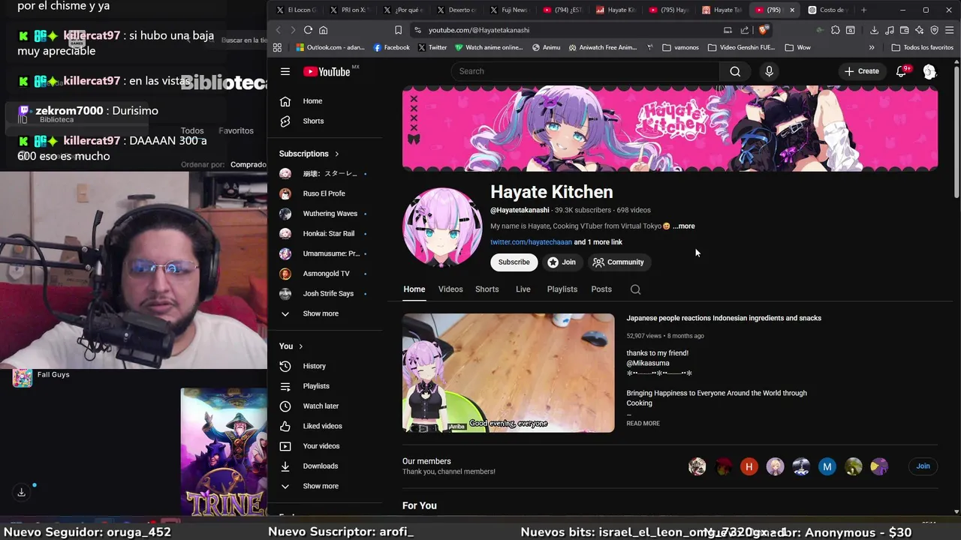Click the YouTube logo
Image resolution: width=961 pixels, height=540 pixels.
327,71
